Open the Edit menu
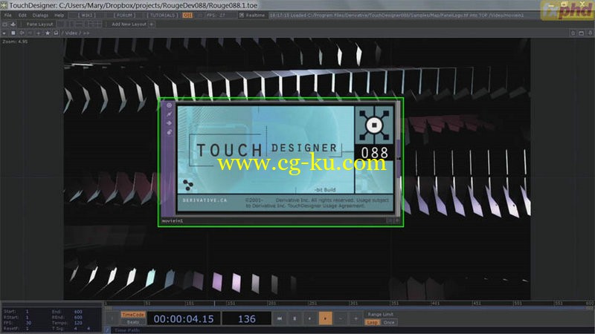This screenshot has height=334, width=595. [22, 15]
